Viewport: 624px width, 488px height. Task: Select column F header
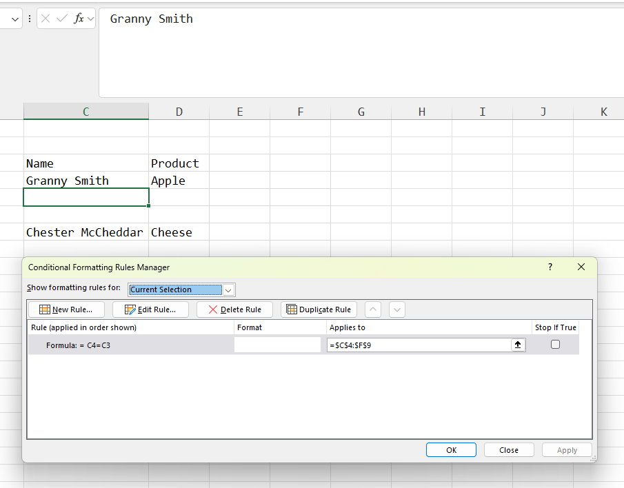[301, 112]
